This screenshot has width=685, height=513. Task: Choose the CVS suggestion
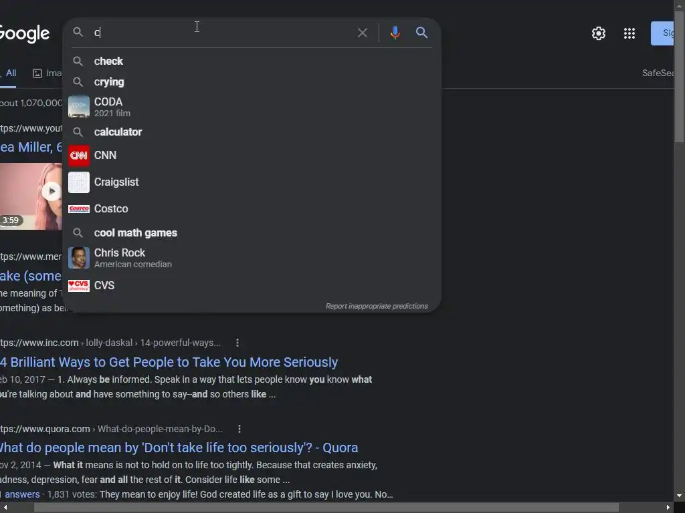coord(252,285)
